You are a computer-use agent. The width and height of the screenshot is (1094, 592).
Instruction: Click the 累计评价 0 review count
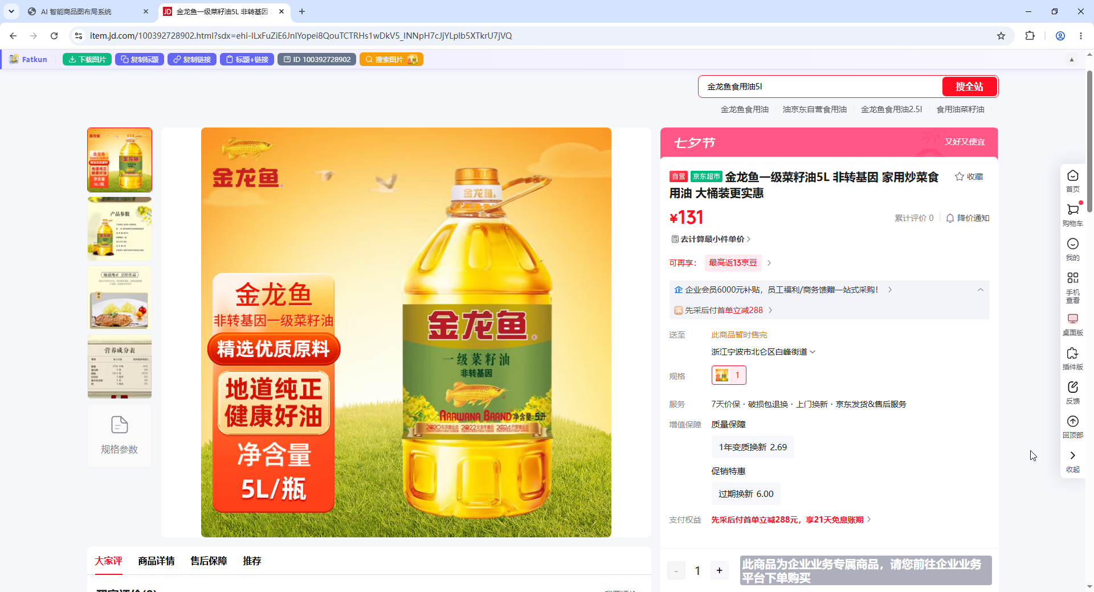click(x=914, y=218)
